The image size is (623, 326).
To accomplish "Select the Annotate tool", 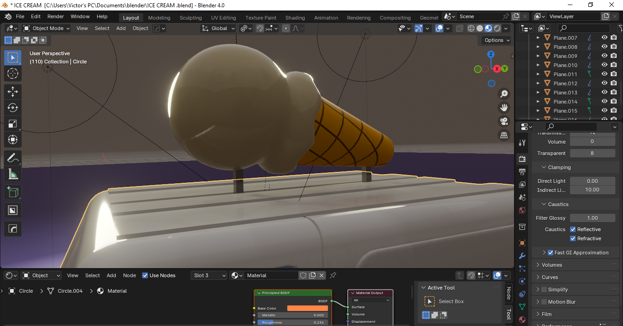I will (x=13, y=158).
